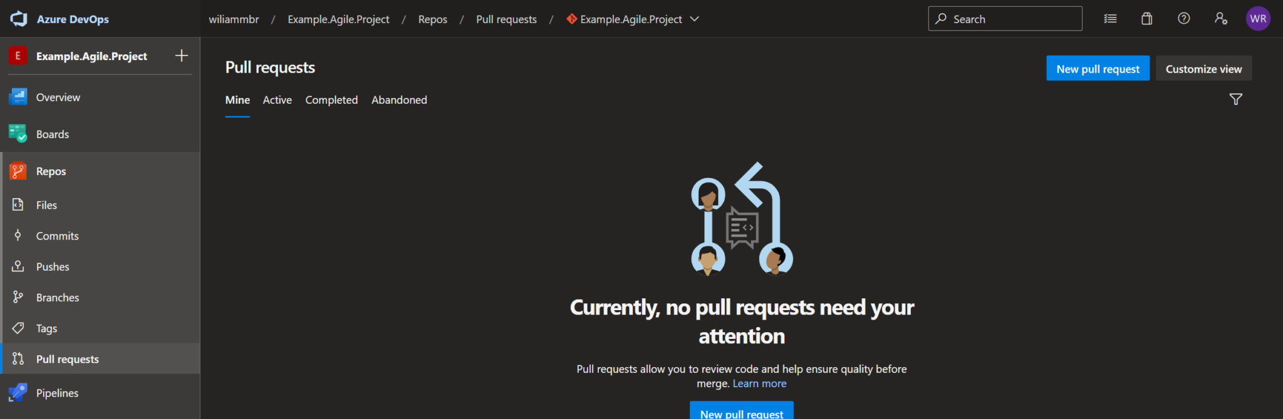Click the Tags icon under Repos
The image size is (1283, 419).
pyautogui.click(x=18, y=328)
